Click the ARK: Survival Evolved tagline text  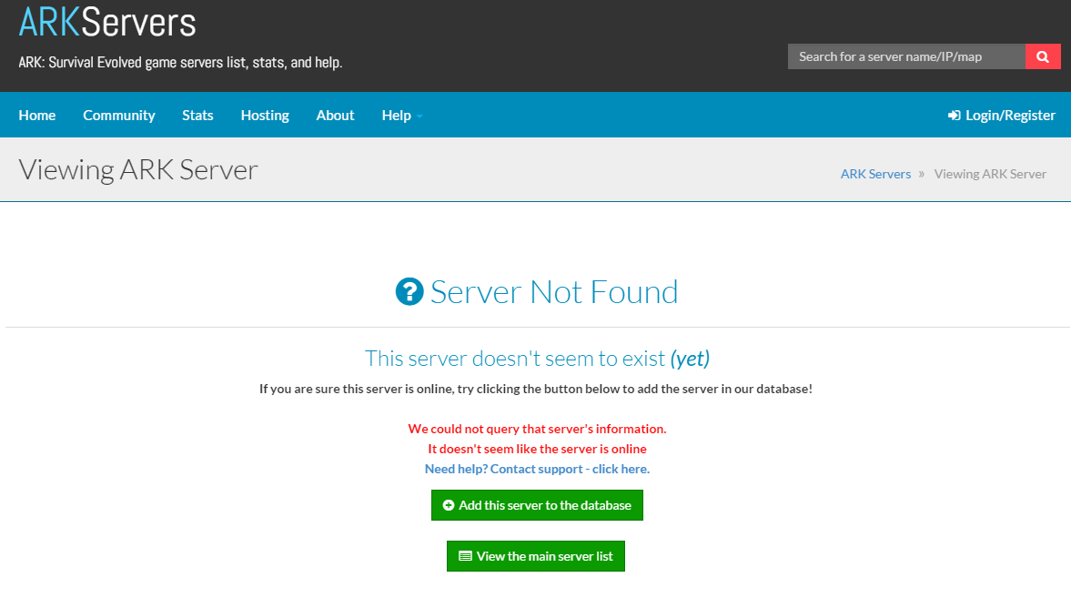pos(180,62)
